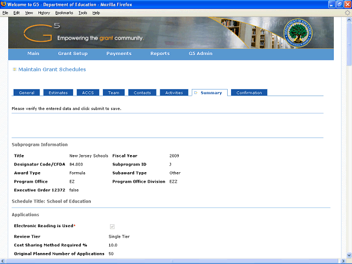Open the Grant Setup navigation menu
352x264 pixels.
click(73, 54)
